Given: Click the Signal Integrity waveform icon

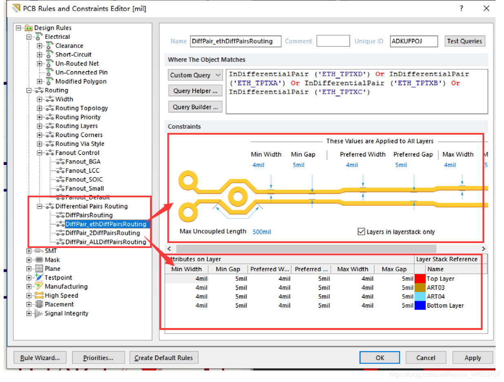Looking at the screenshot, I should [x=39, y=313].
